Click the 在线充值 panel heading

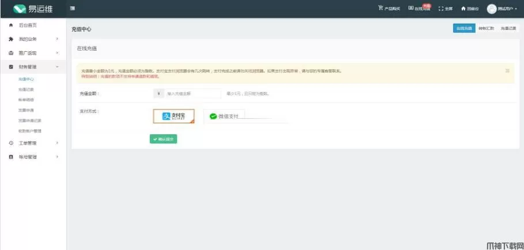click(x=87, y=48)
